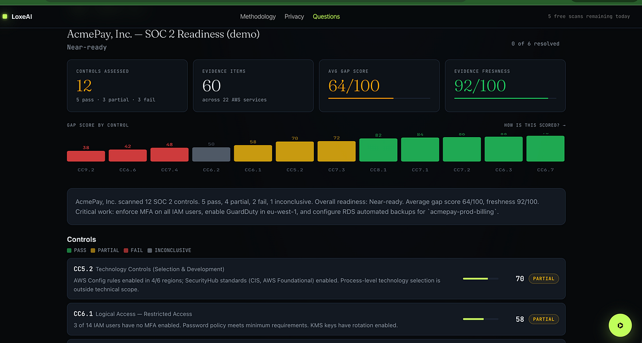Select the green CC6.7 bar
The height and width of the screenshot is (343, 642).
pyautogui.click(x=545, y=149)
